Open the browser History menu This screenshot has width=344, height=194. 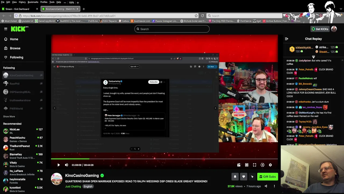[22, 2]
